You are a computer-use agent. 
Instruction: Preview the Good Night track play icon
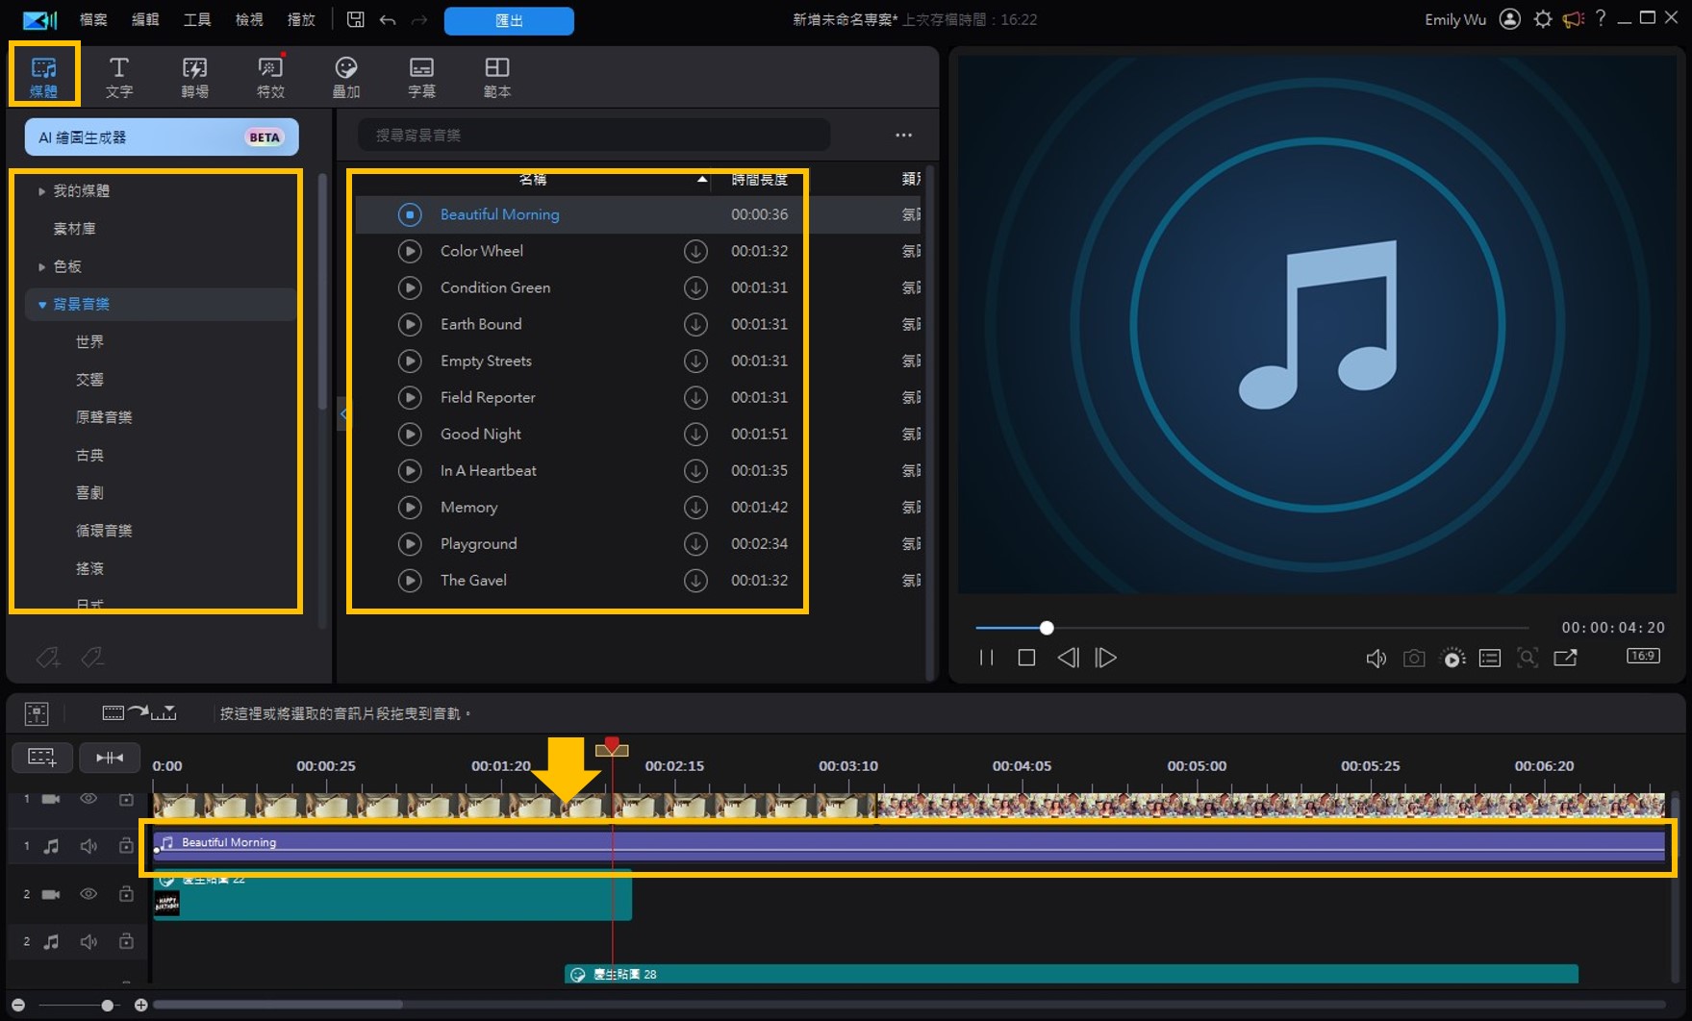[410, 434]
